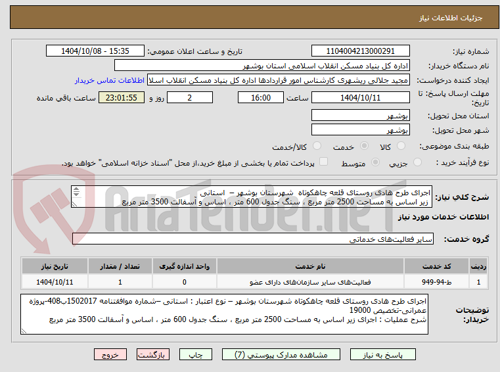
Task: Click the days remaining field showing 2
Action: point(190,98)
